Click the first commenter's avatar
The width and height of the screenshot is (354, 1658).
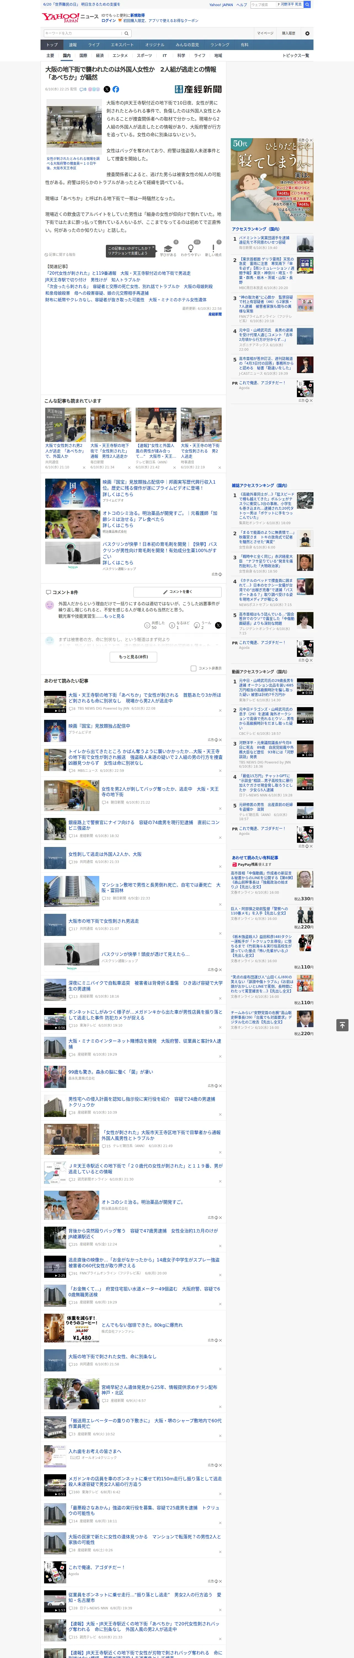coord(49,605)
